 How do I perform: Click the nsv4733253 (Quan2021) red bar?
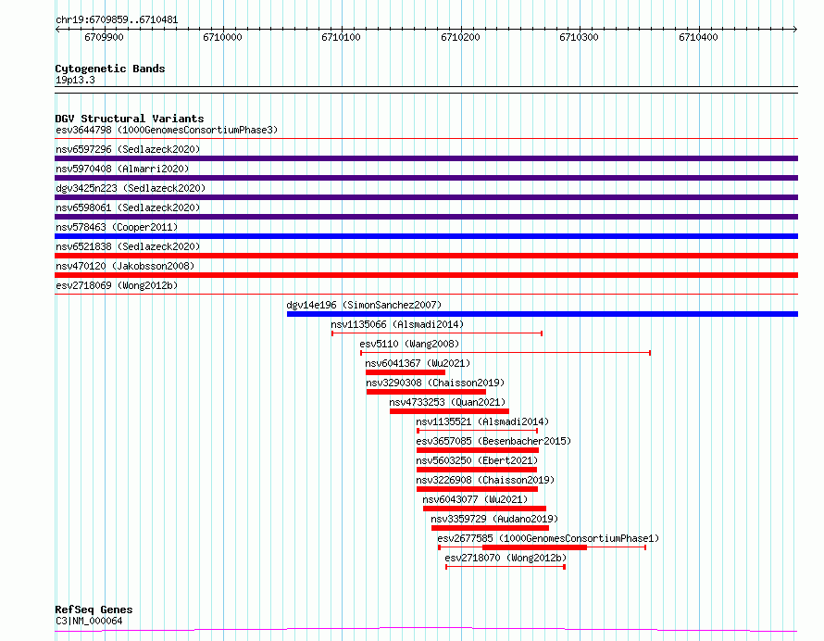pos(449,411)
